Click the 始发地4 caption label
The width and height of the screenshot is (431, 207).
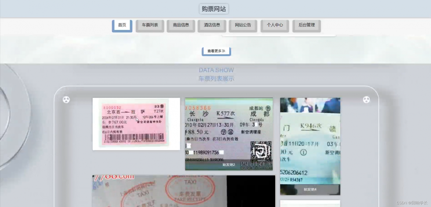(310, 189)
